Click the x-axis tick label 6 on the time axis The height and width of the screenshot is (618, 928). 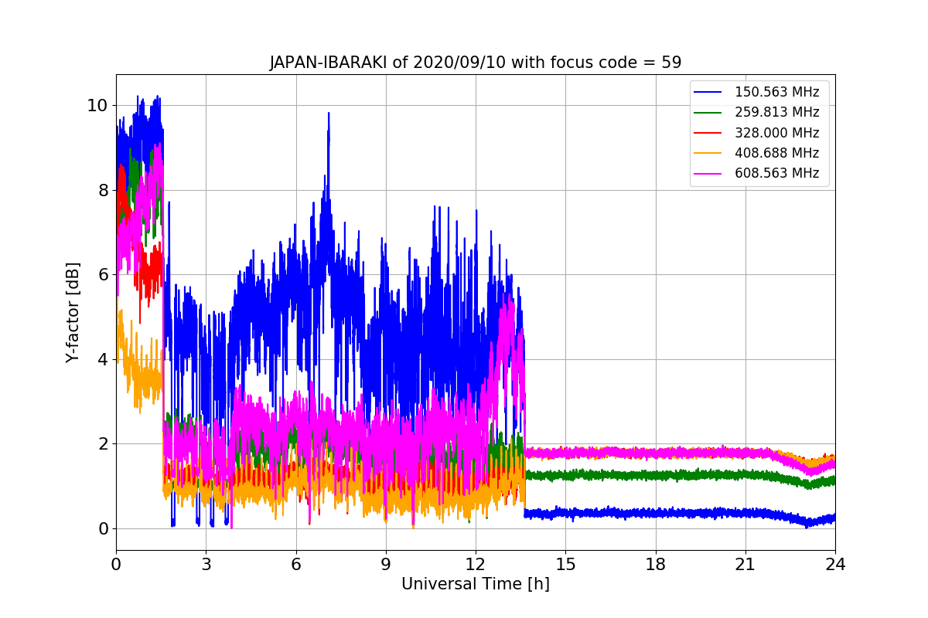coord(295,564)
